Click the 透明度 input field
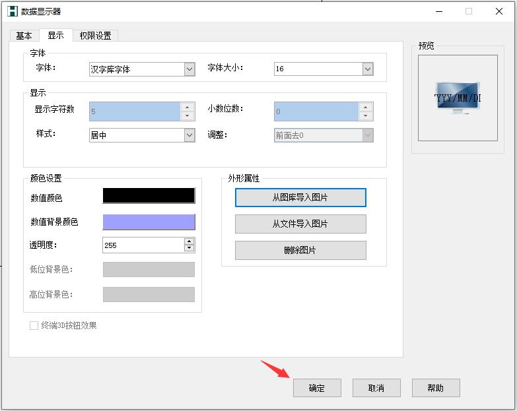 (143, 245)
